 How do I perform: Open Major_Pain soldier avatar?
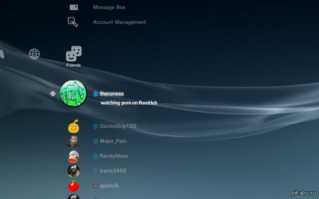pyautogui.click(x=74, y=142)
